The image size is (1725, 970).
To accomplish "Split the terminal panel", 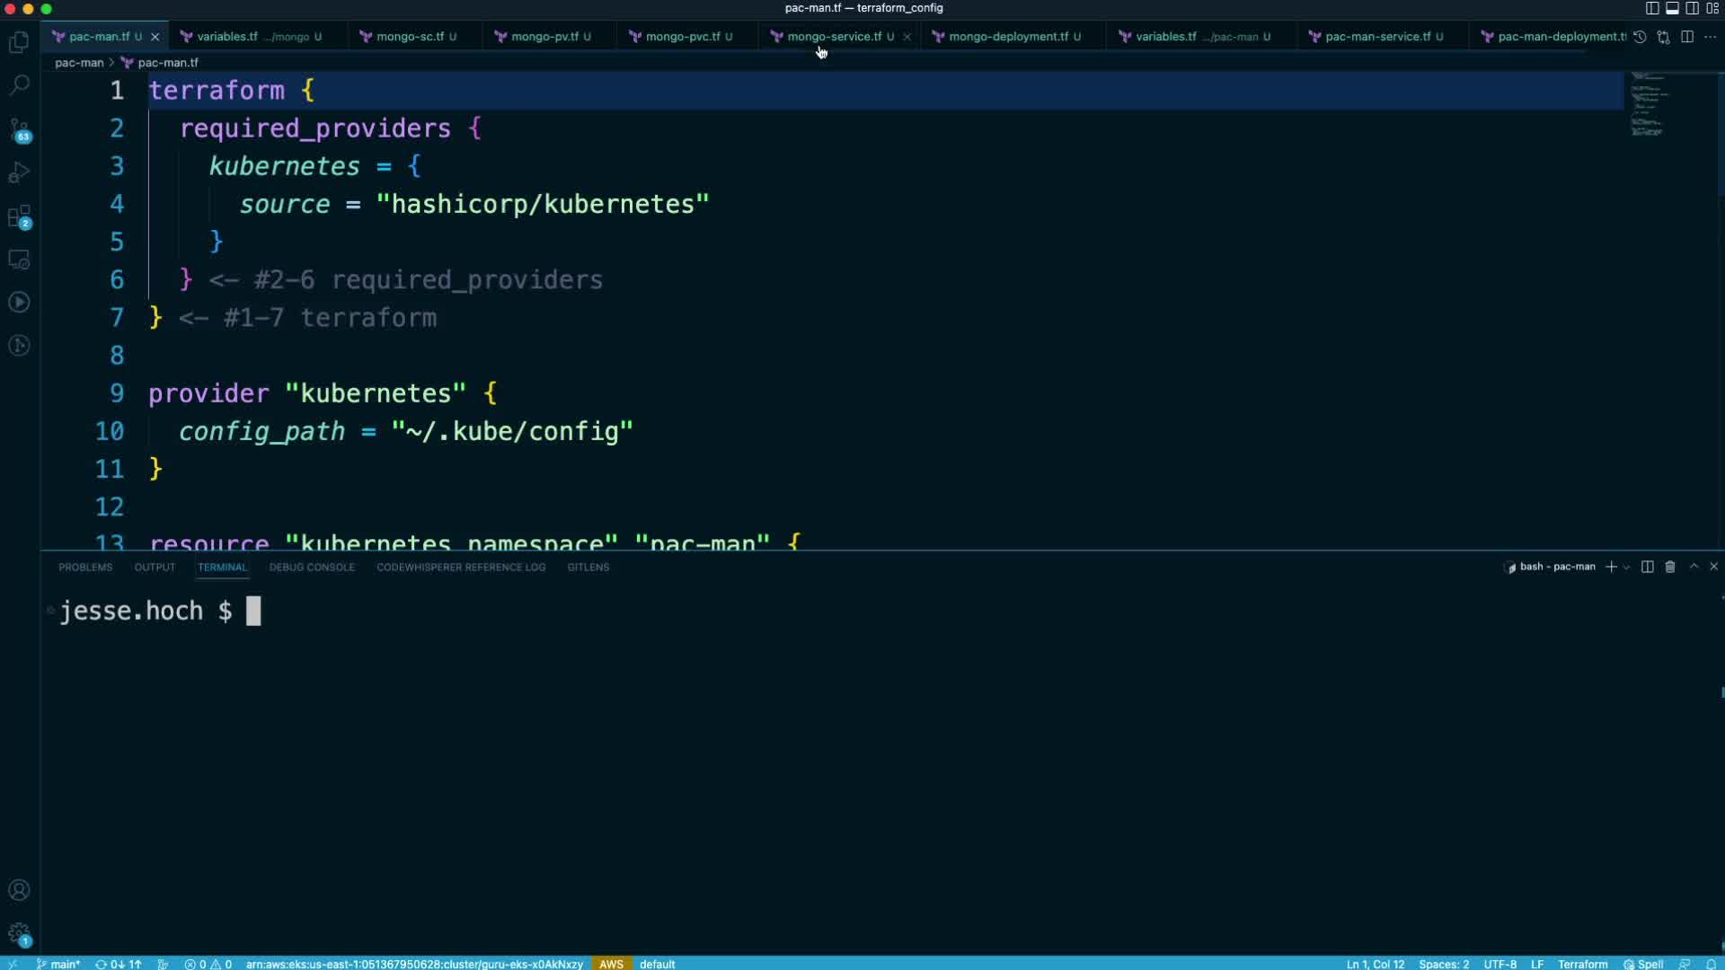I will click(x=1647, y=567).
